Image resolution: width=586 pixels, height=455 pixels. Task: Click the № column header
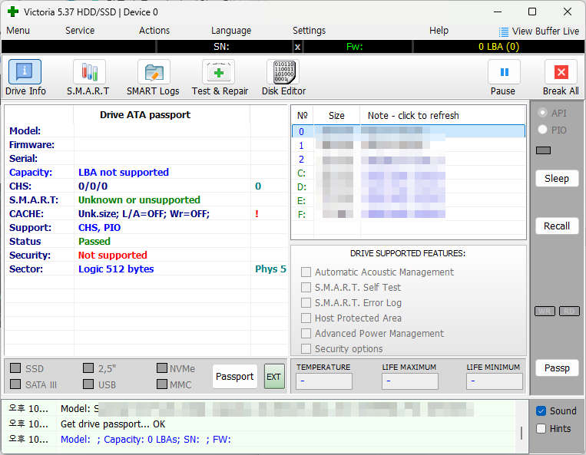click(303, 116)
